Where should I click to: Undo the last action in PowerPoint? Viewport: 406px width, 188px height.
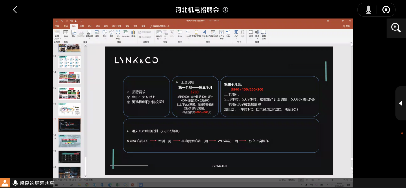[62, 21]
